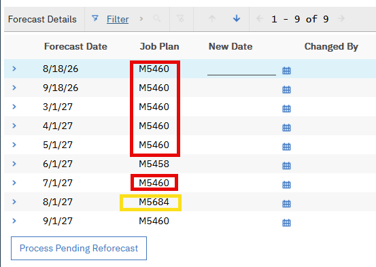Sort by Forecast Date column header
The image size is (376, 267).
click(75, 46)
